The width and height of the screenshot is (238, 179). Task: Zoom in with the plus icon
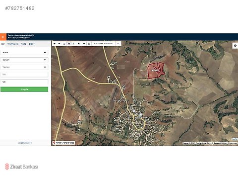(x=55, y=44)
